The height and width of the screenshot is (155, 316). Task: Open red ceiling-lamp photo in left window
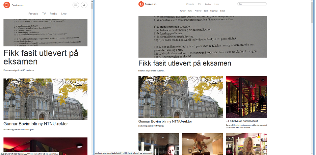(45, 146)
